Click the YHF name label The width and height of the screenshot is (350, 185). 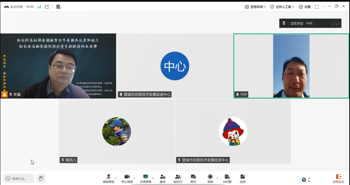pos(244,95)
